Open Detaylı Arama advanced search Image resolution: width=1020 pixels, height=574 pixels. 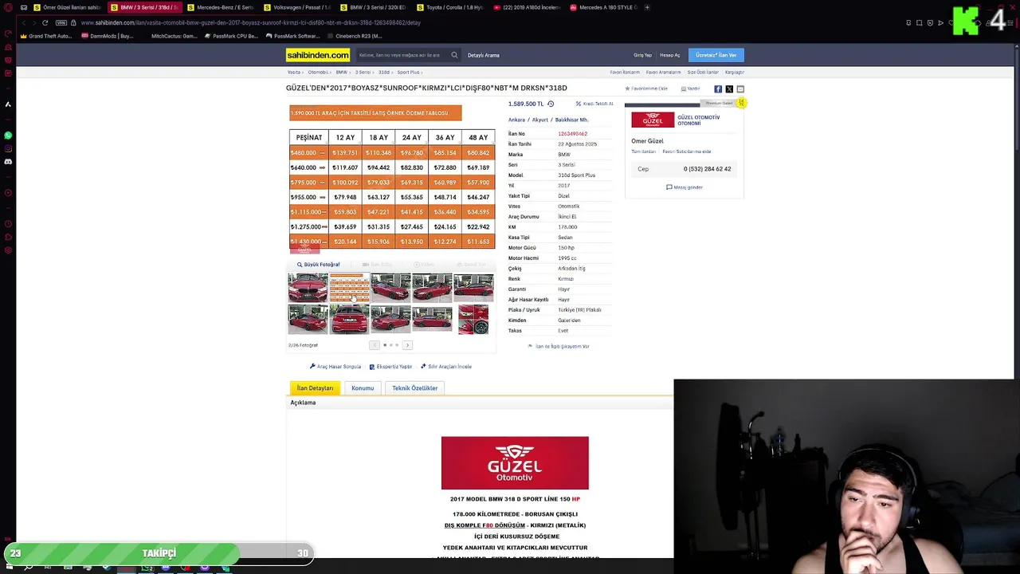point(483,55)
